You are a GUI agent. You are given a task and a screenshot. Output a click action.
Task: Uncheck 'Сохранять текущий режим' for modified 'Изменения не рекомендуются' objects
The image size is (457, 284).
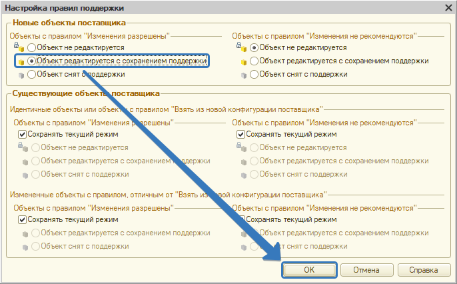(241, 219)
